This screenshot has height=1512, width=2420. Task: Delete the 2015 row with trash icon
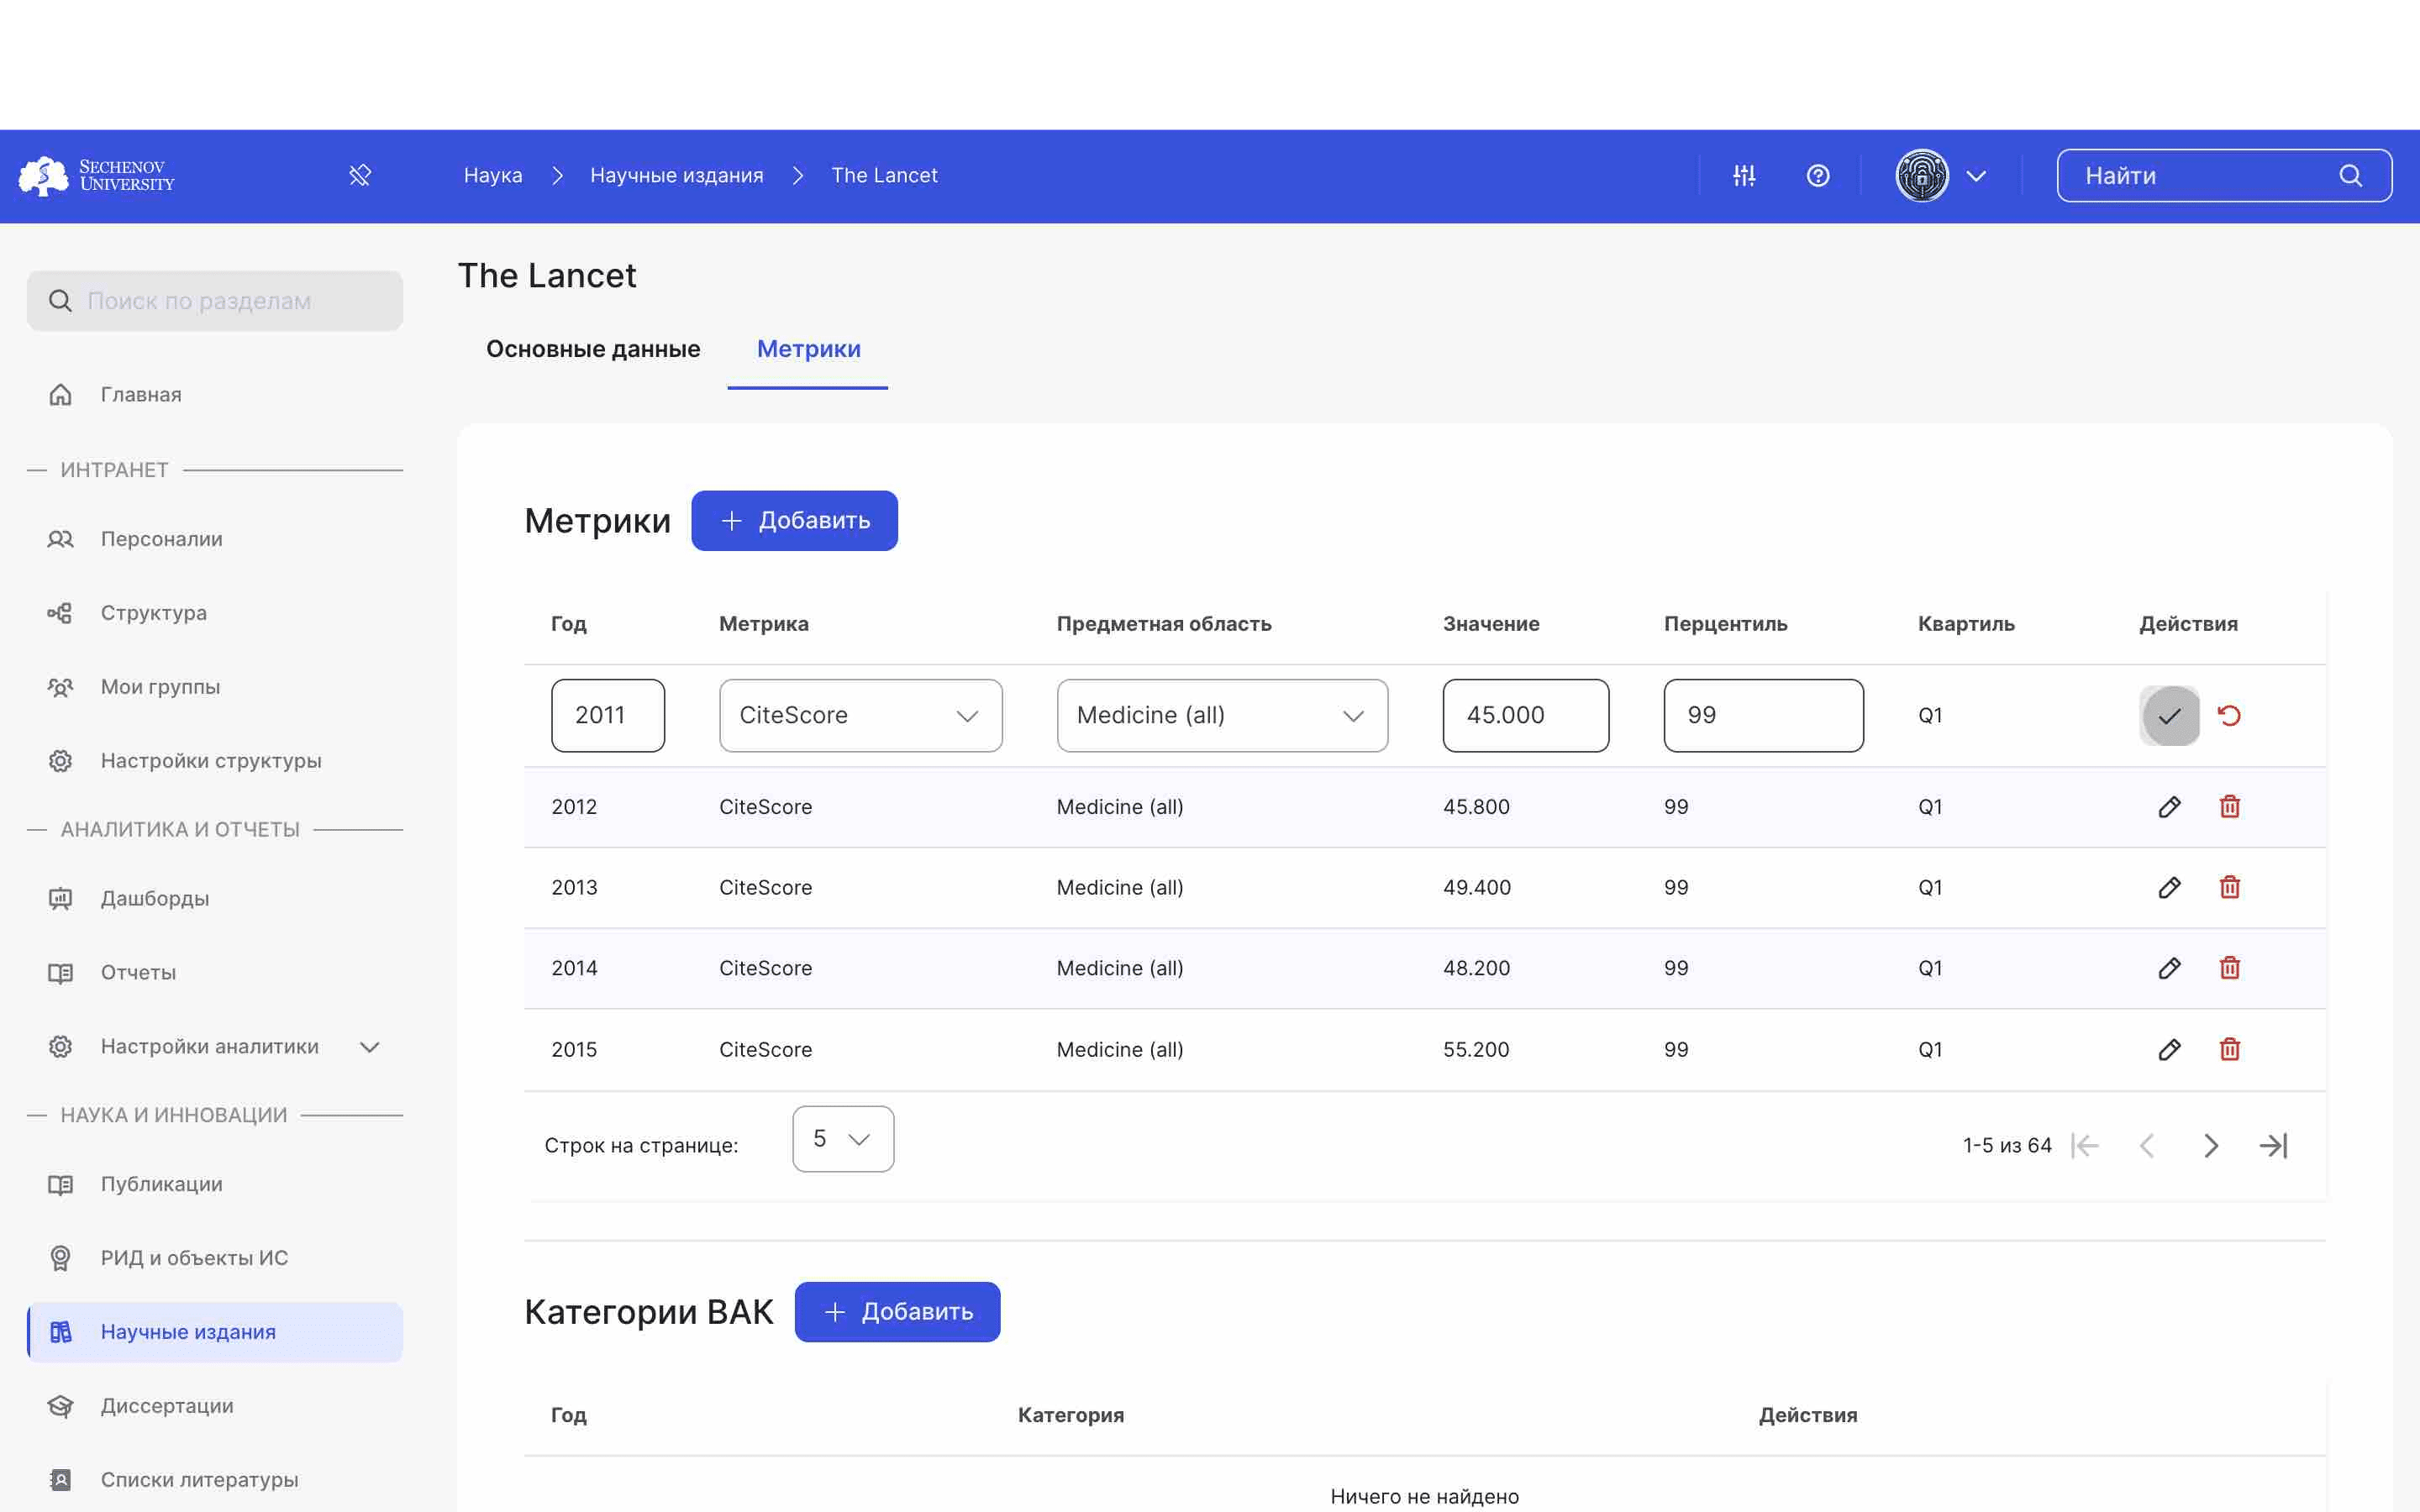coord(2230,1050)
